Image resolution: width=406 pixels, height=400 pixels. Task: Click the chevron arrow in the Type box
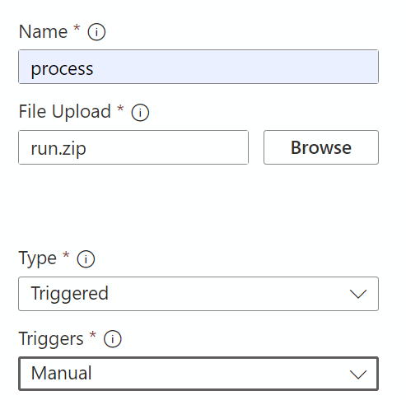pos(358,294)
